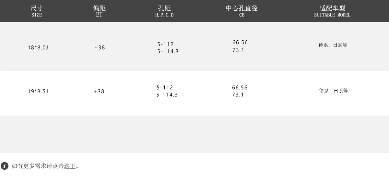Image resolution: width=389 pixels, height=183 pixels.
Task: Select the 18*8.0J size cell
Action: click(38, 48)
